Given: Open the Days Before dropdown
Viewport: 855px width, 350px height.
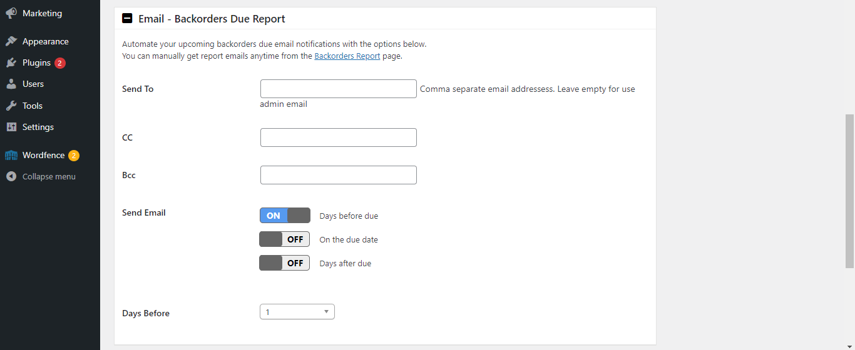Looking at the screenshot, I should pos(297,312).
